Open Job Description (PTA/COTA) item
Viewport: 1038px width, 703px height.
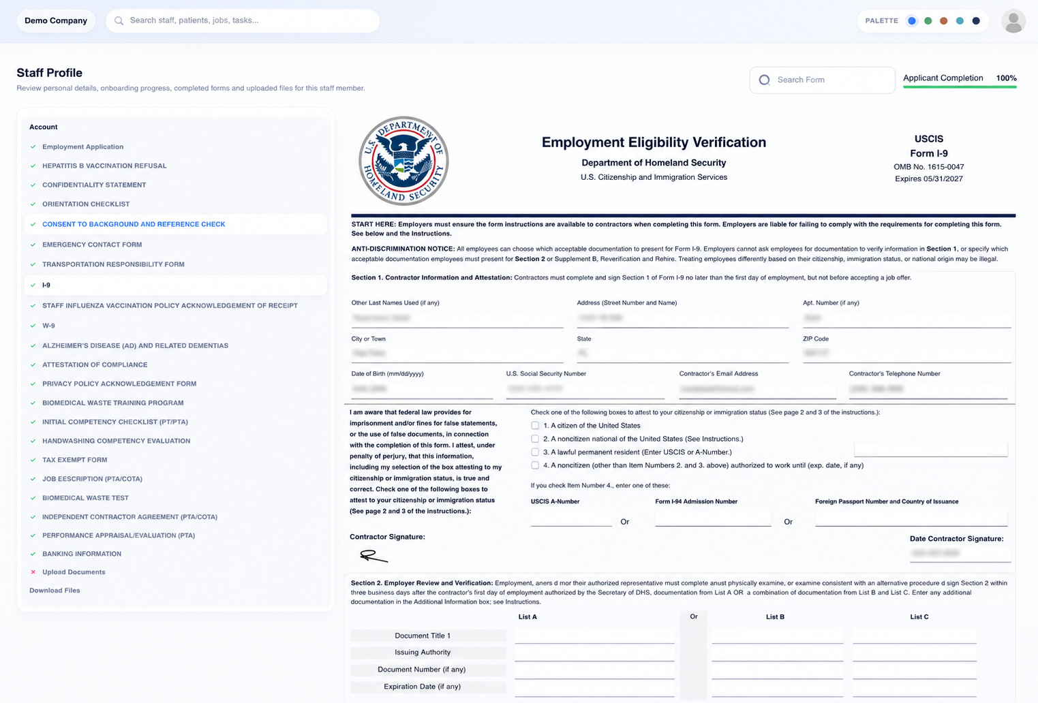[92, 479]
